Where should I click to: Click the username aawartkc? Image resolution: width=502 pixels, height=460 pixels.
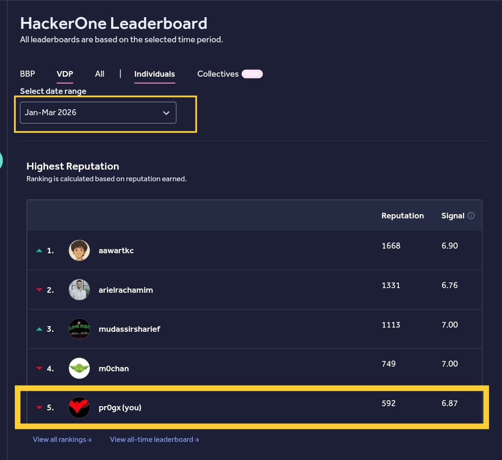(x=116, y=250)
